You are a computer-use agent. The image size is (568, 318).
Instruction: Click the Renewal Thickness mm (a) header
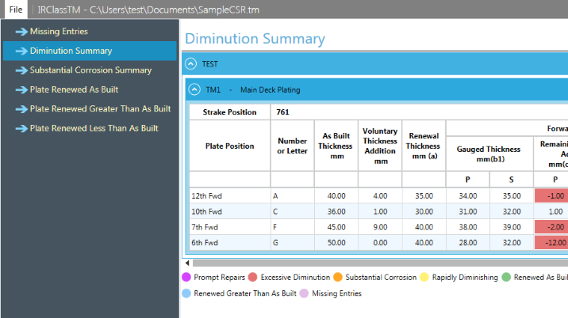(x=424, y=146)
